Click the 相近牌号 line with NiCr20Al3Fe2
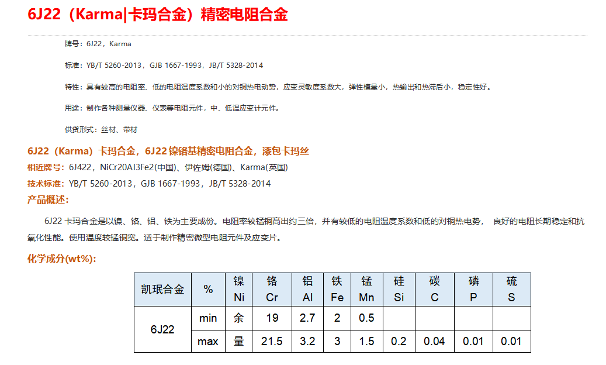 (x=158, y=167)
